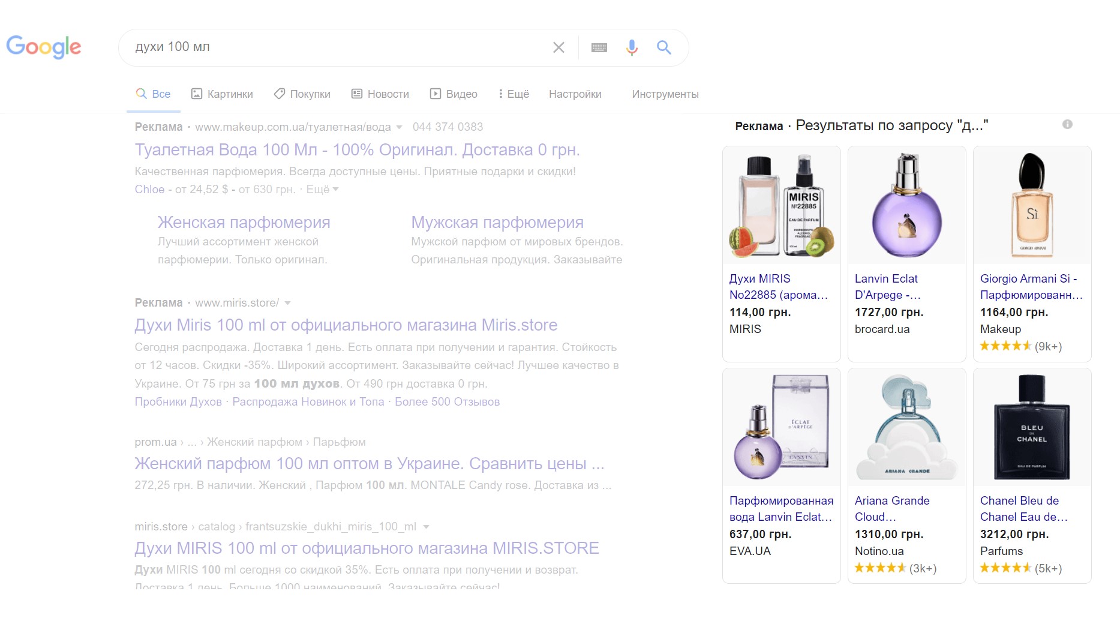Click the blue magnifier search button
The height and width of the screenshot is (633, 1120).
coord(663,47)
